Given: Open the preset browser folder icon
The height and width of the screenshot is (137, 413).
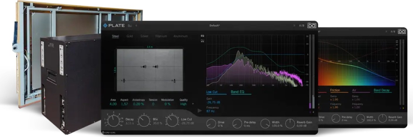Looking at the screenshot, I should click(x=130, y=26).
